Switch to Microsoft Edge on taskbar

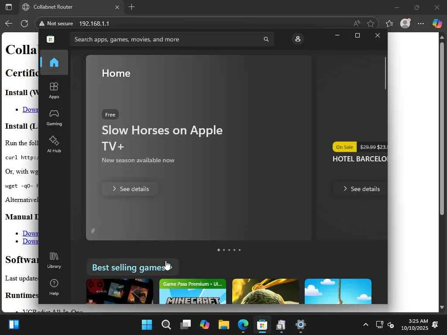(x=243, y=325)
